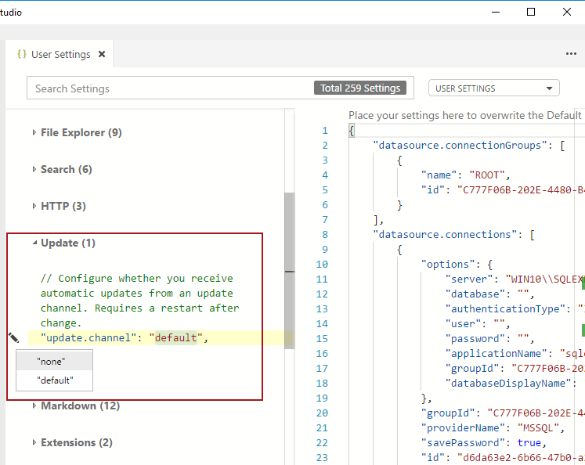Maximize the application window

point(531,12)
